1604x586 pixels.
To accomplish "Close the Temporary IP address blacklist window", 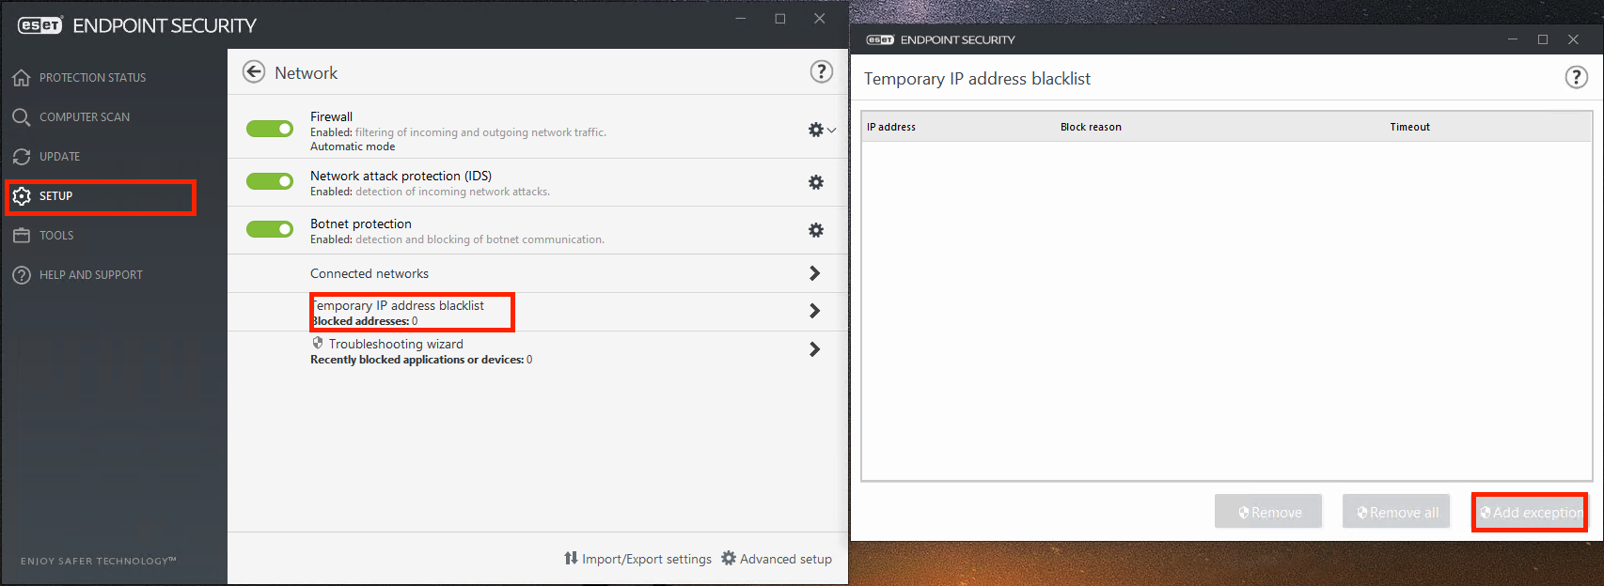I will [x=1573, y=39].
